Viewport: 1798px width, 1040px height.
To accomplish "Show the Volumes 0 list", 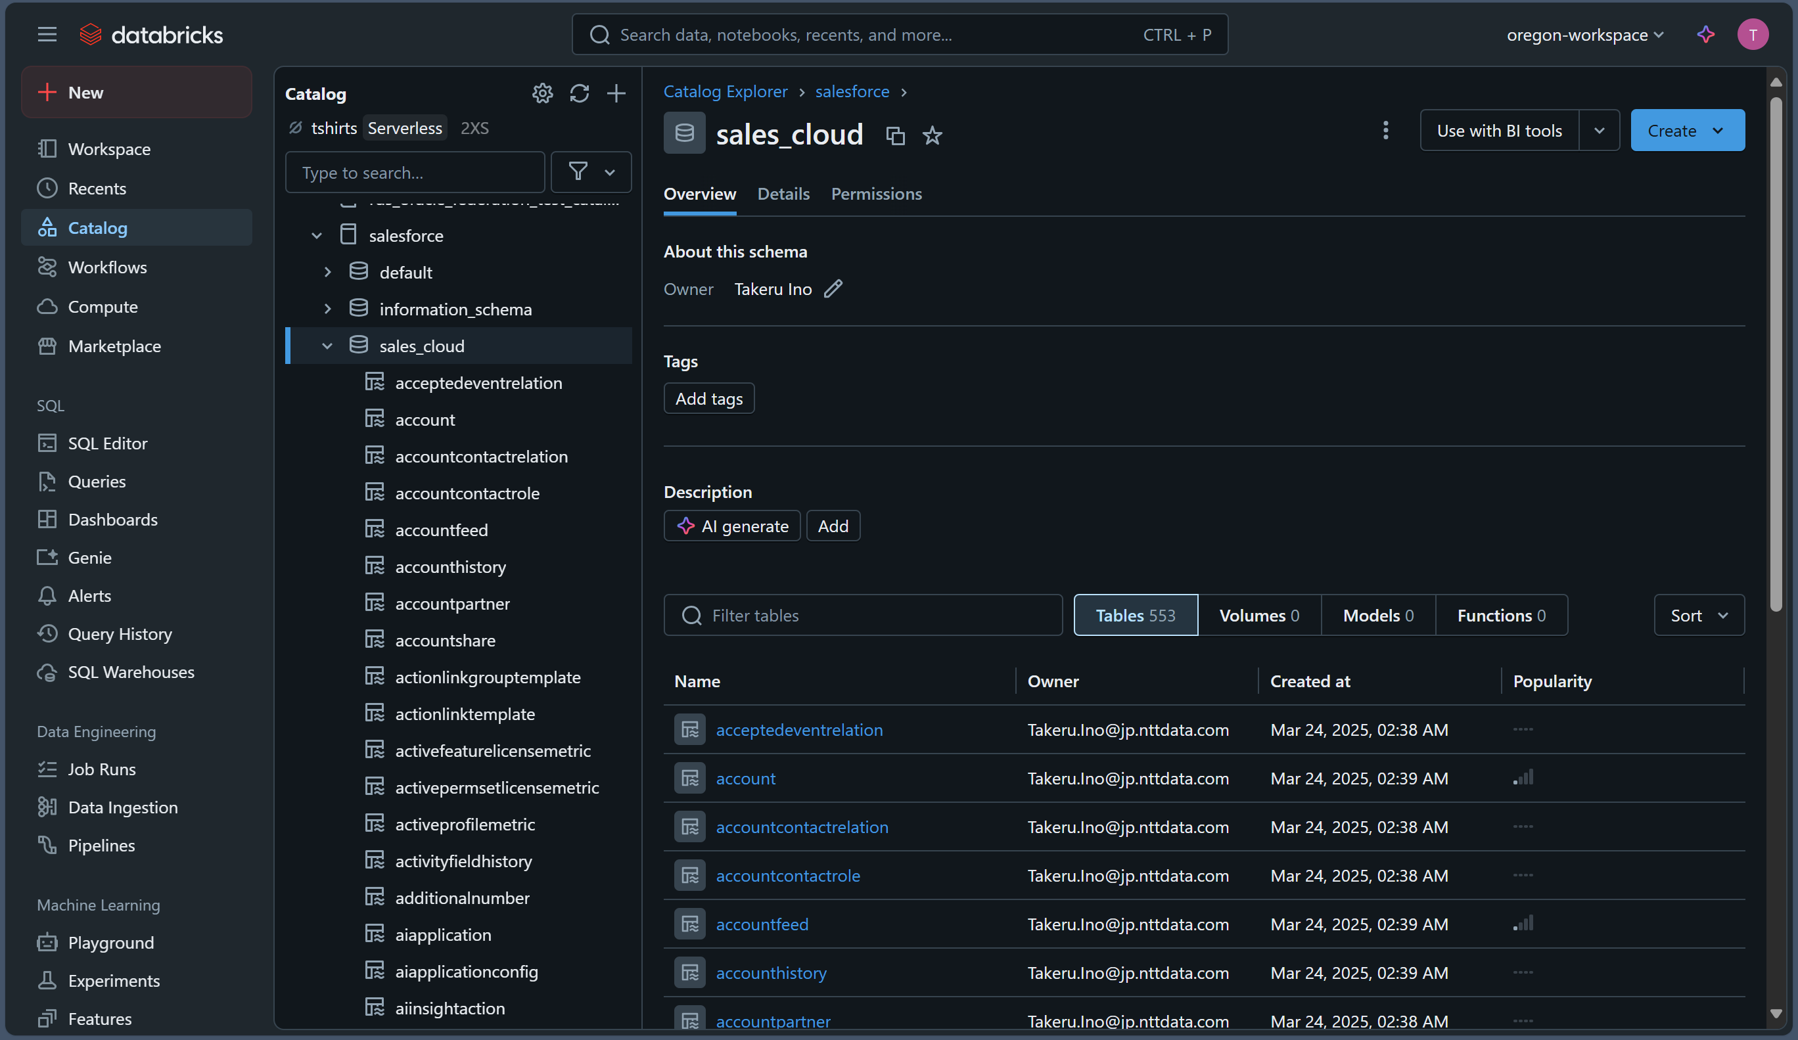I will [1258, 615].
